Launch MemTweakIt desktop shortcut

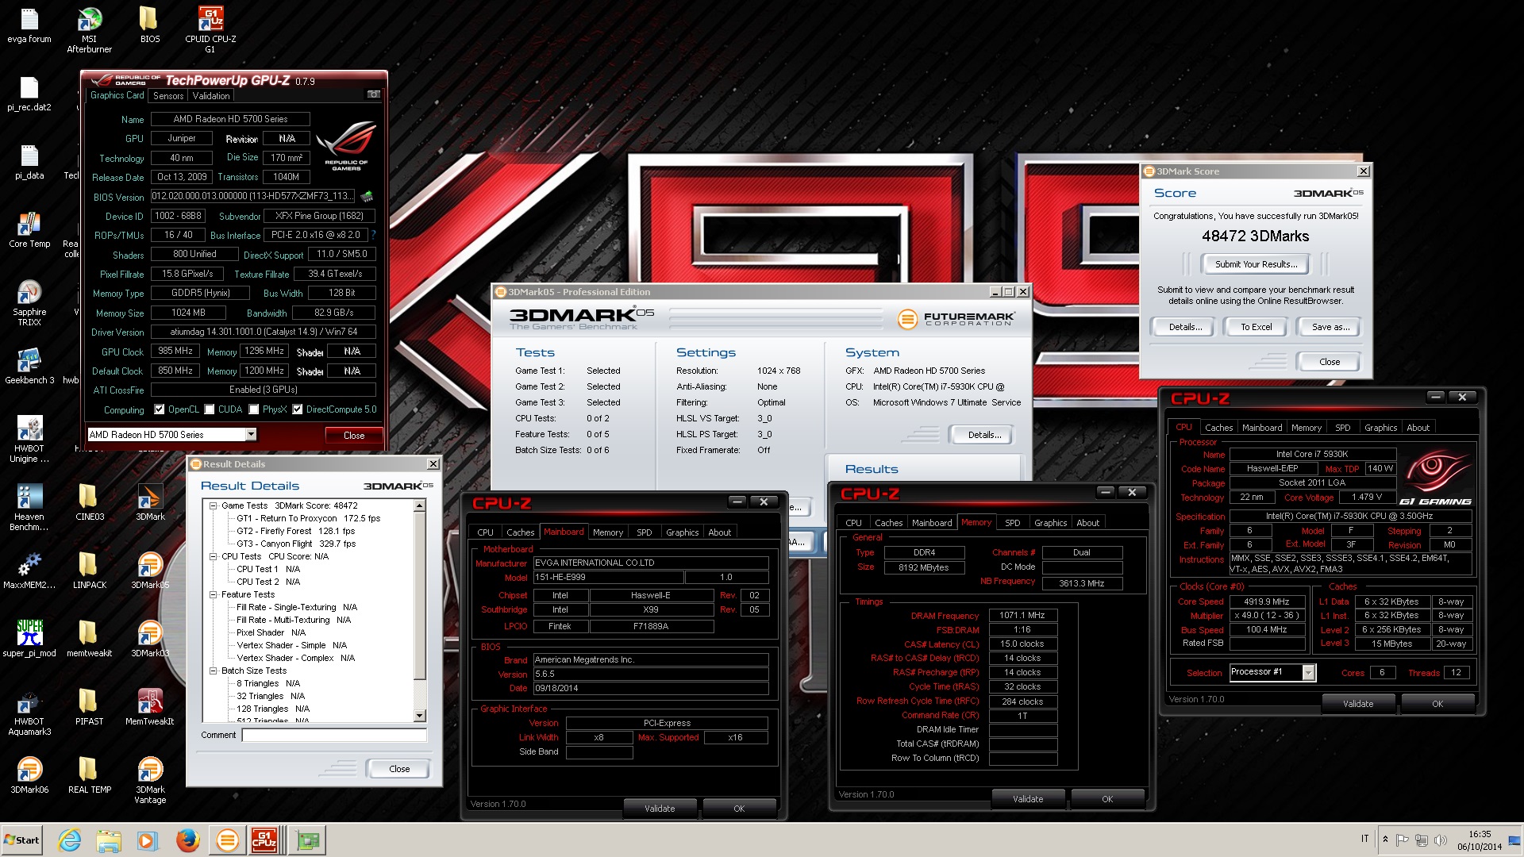tap(150, 708)
